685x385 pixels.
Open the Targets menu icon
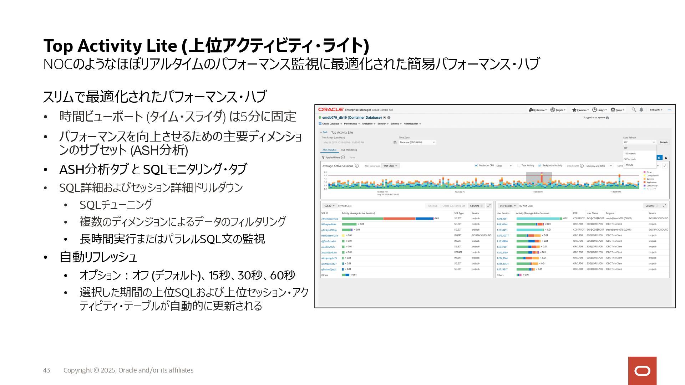point(553,110)
